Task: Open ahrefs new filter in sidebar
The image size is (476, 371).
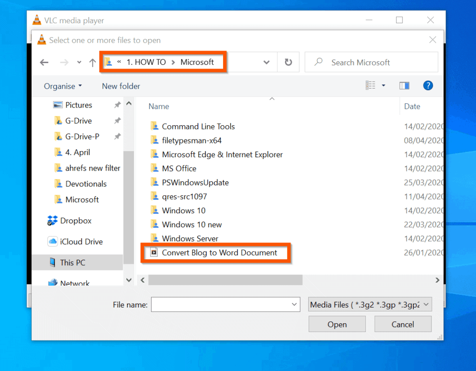Action: pos(93,168)
